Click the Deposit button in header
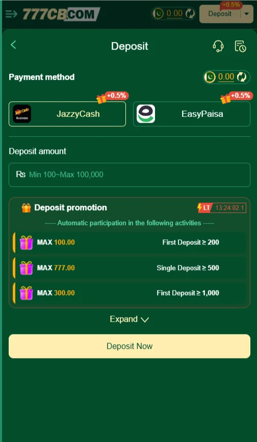Viewport: 257px width, 442px height. 220,14
